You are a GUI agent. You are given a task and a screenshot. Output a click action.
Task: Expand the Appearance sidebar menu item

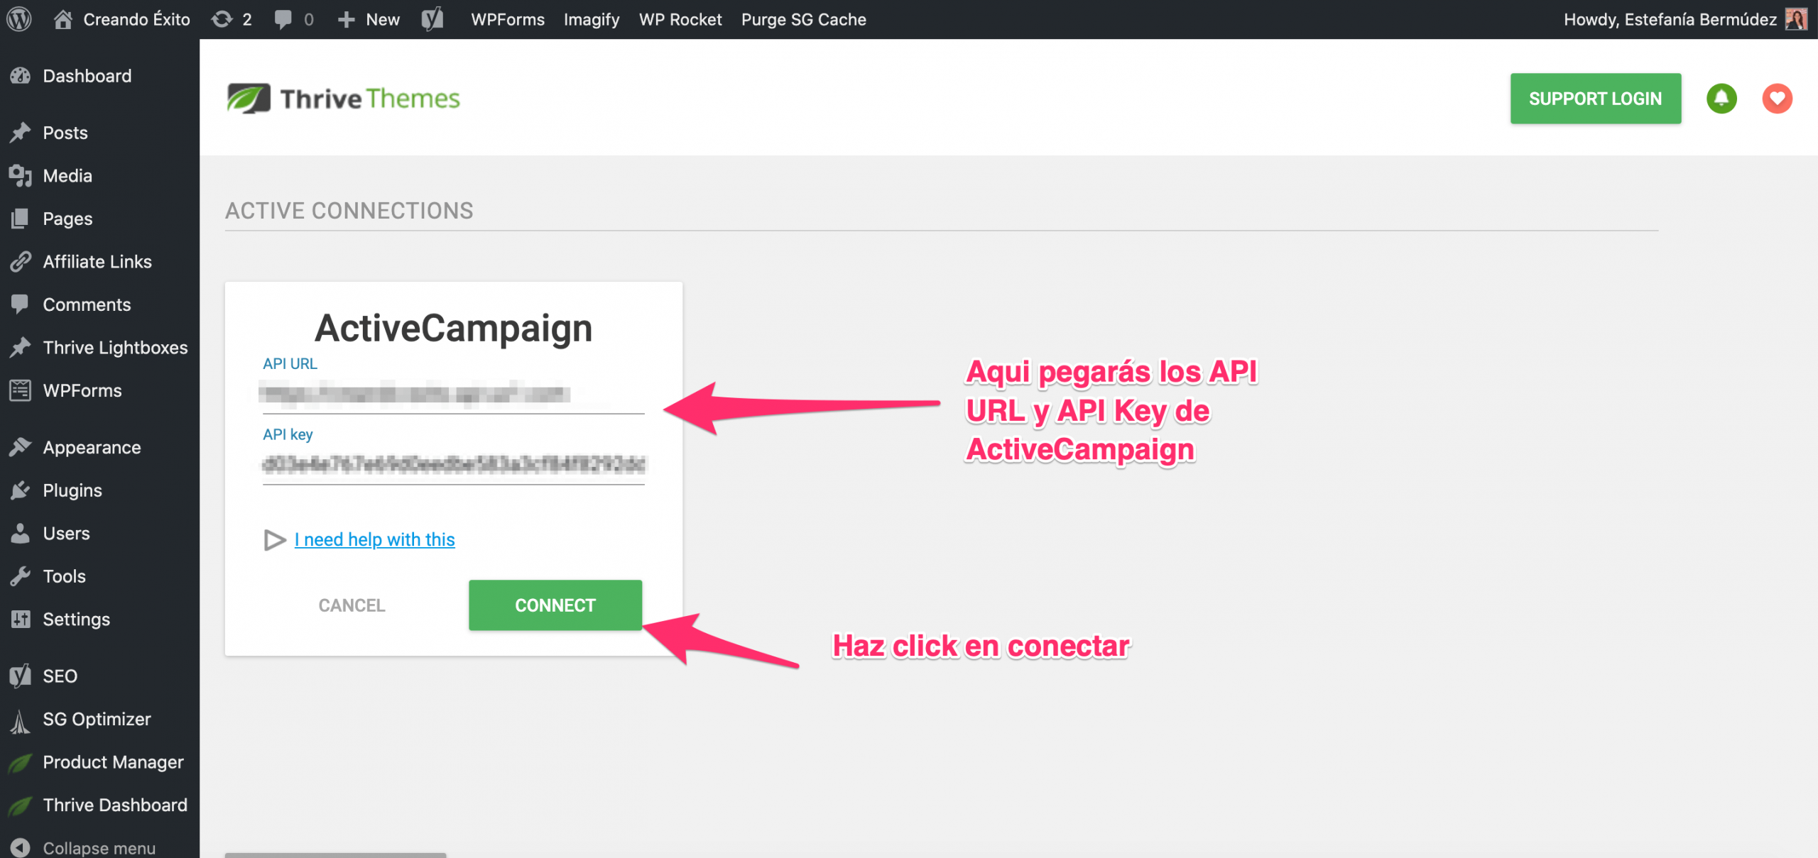(x=90, y=448)
